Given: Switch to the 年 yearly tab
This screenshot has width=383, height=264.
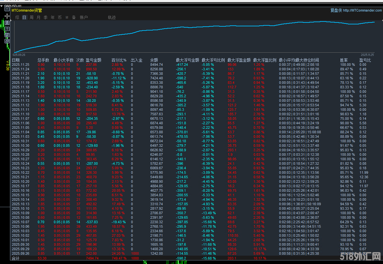Looking at the screenshot, I should 52,18.
